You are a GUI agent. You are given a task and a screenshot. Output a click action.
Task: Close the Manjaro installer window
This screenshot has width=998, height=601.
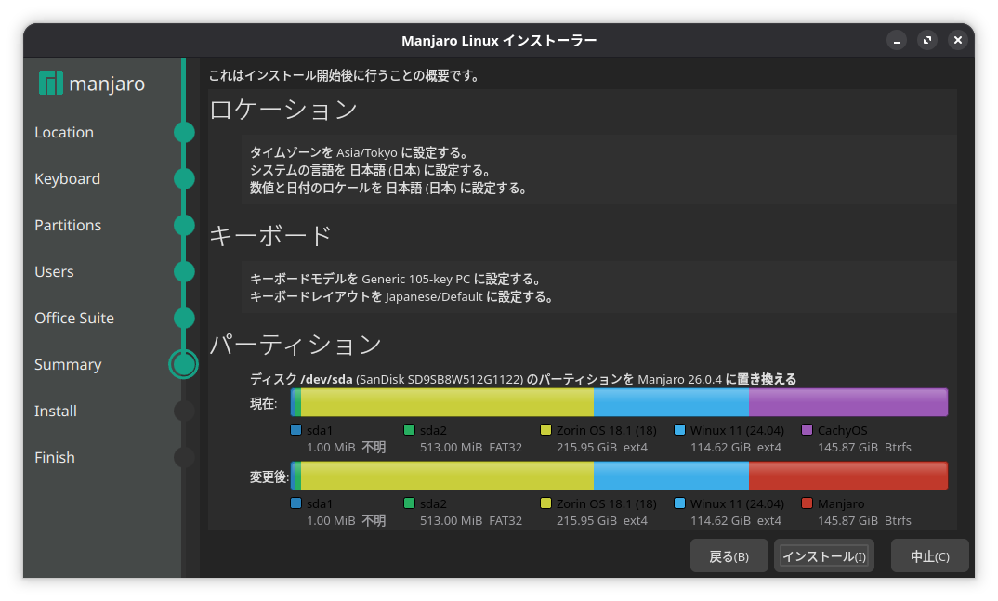click(x=957, y=40)
